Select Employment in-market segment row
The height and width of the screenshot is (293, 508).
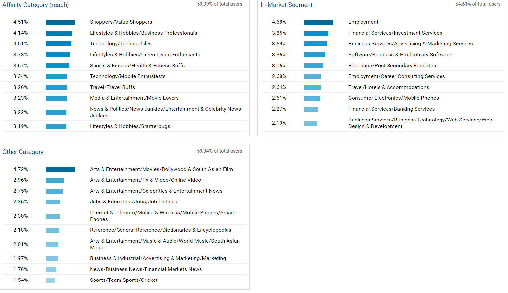tap(383, 22)
